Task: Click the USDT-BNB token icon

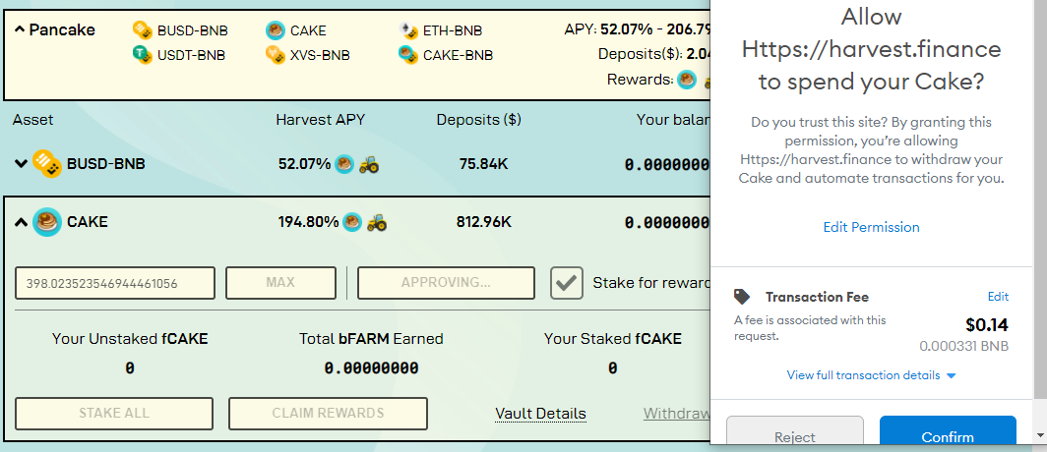Action: pos(143,55)
